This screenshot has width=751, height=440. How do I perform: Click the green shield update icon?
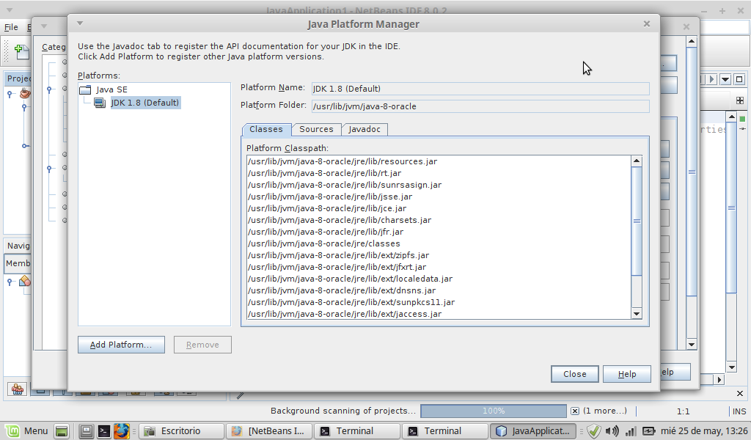[594, 431]
